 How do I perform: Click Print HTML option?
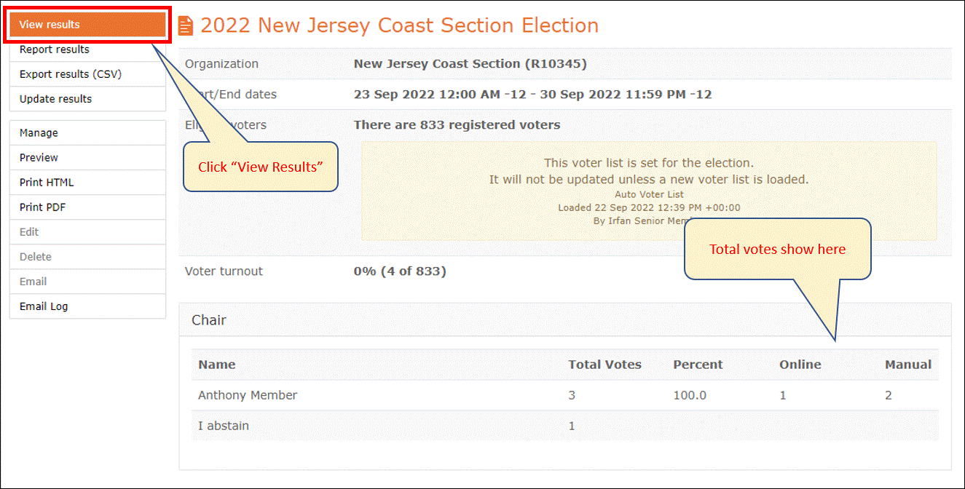tap(87, 183)
